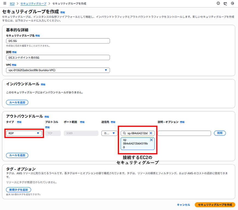Click the orange セキュリティグループを作成 button
Screen dimensions: 238x210
click(x=215, y=205)
